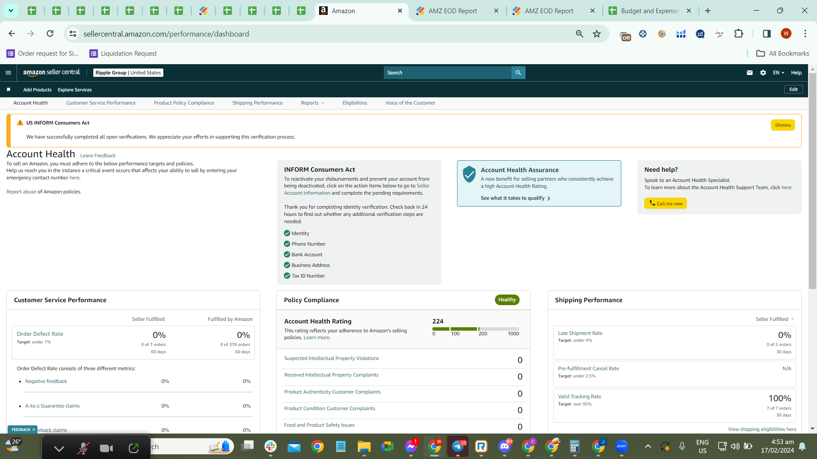Open the messages envelope icon
The height and width of the screenshot is (459, 817).
click(750, 73)
